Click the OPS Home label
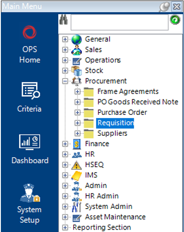This screenshot has height=232, width=184. [x=30, y=54]
